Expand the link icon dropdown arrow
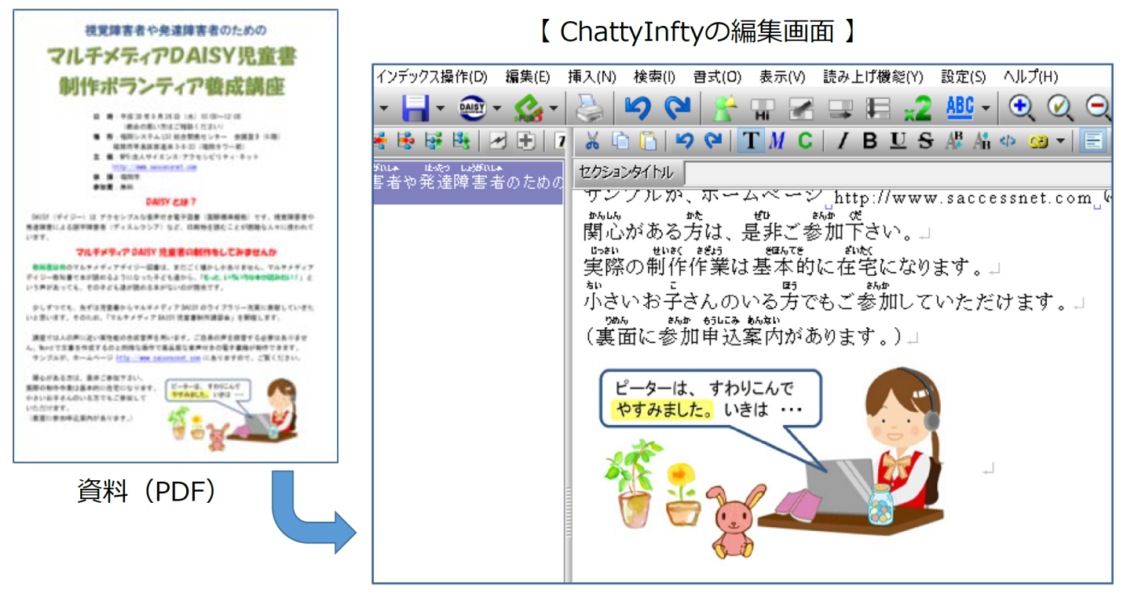The height and width of the screenshot is (597, 1127). [x=1062, y=142]
